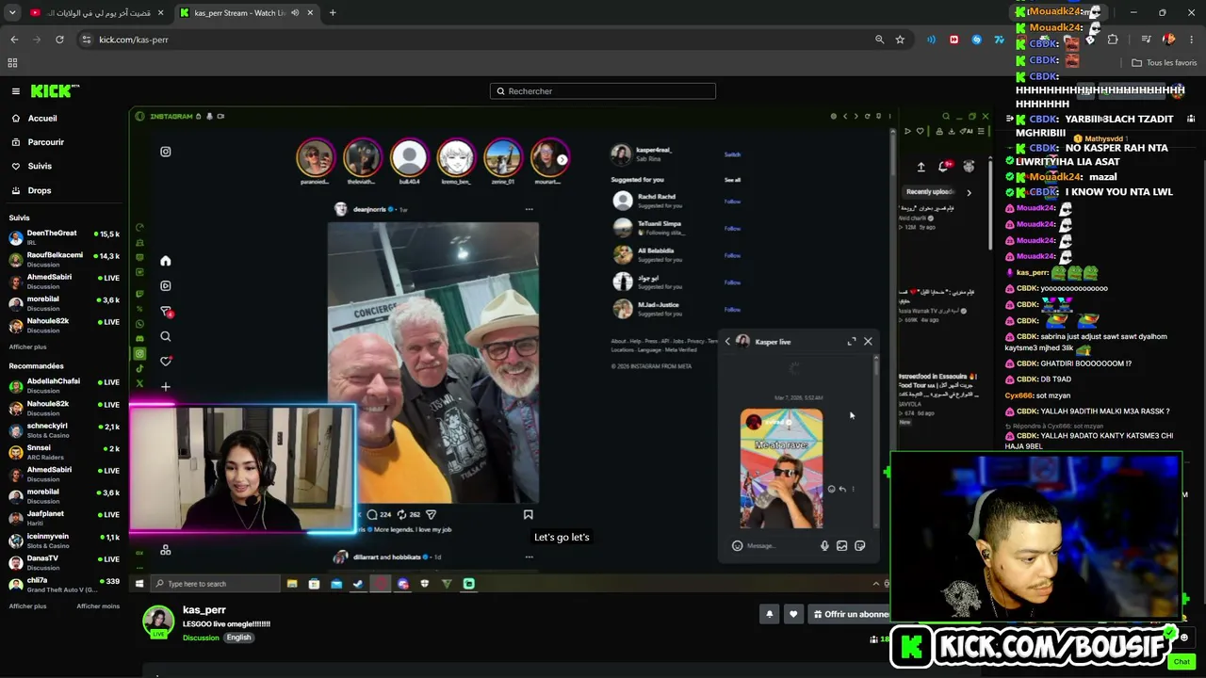Show next Instagram stories with arrow
Image resolution: width=1206 pixels, height=678 pixels.
coord(562,159)
